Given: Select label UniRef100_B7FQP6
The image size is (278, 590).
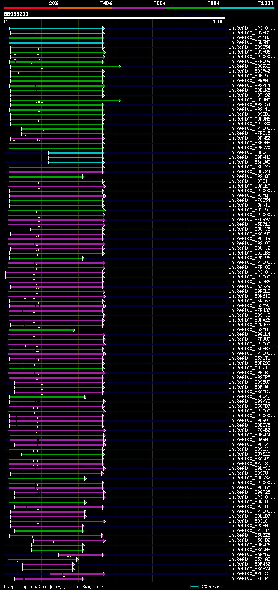Looking at the screenshot, I should (249, 579).
